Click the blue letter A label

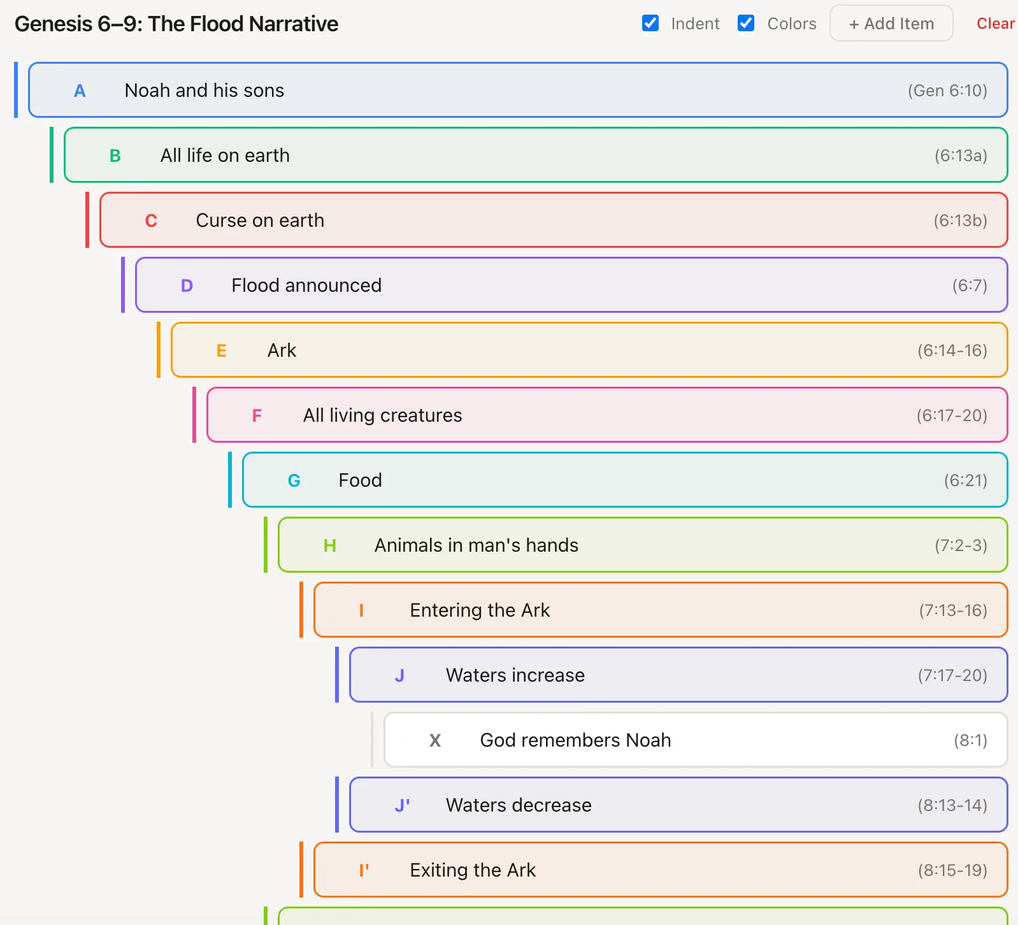pos(80,90)
